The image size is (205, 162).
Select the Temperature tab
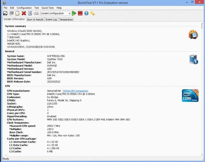(x=66, y=19)
